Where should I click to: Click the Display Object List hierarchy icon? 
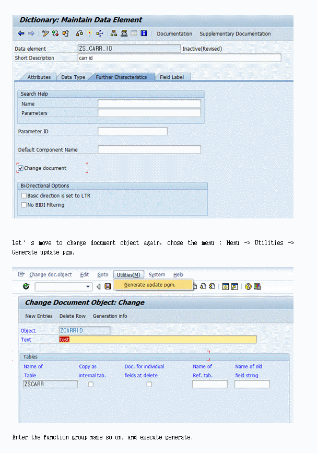tap(114, 33)
